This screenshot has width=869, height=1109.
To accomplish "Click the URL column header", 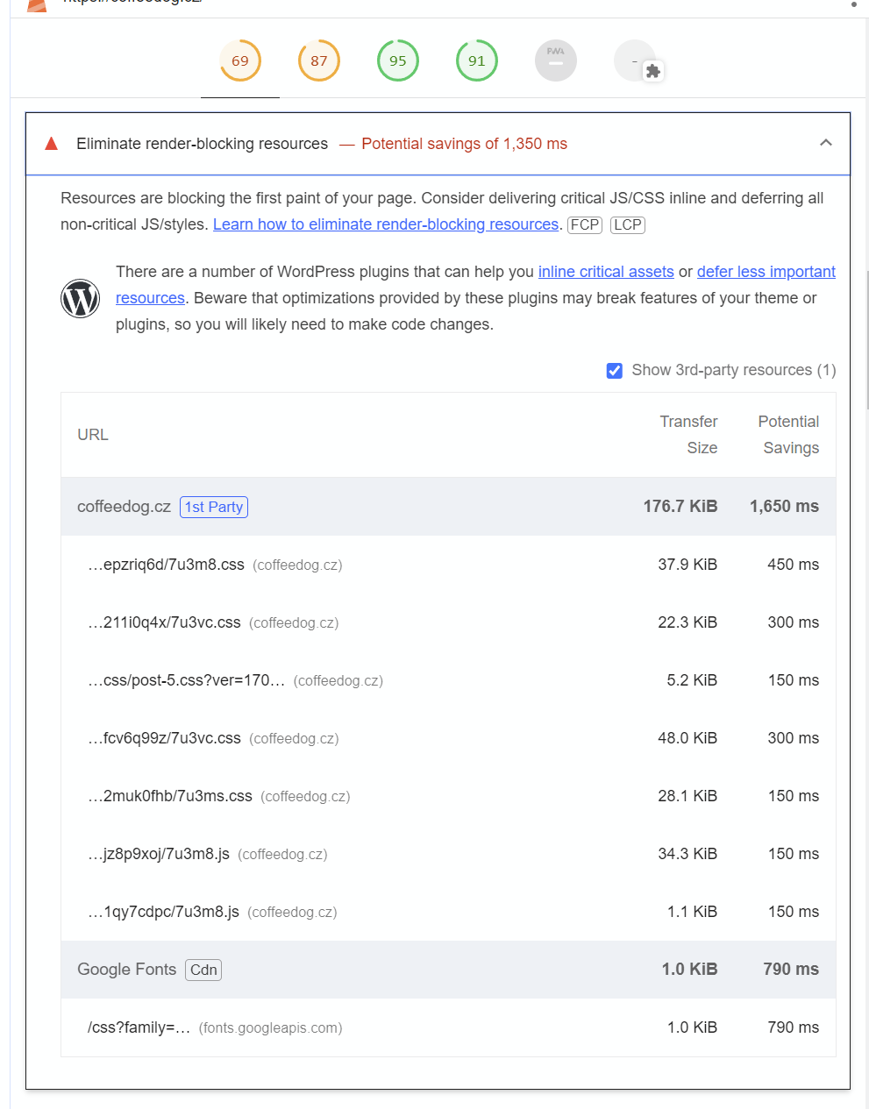I will [x=93, y=435].
